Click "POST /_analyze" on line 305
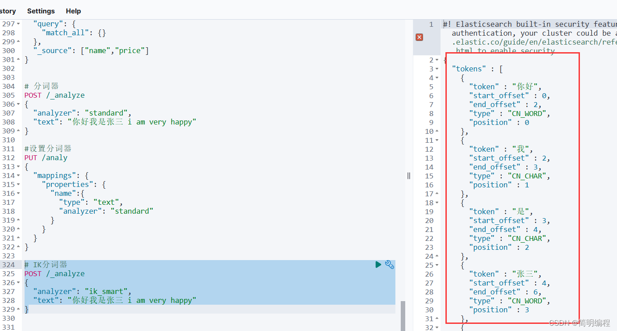Screen dimensions: 617x331 pos(55,95)
